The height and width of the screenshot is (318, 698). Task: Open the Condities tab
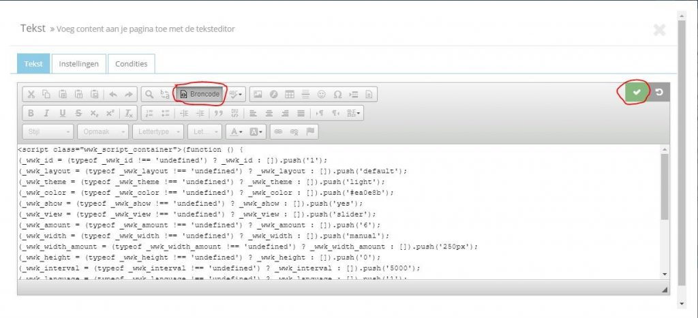[x=131, y=64]
